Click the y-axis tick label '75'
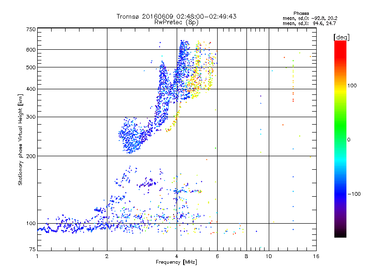This screenshot has width=372, height=279. point(33,249)
